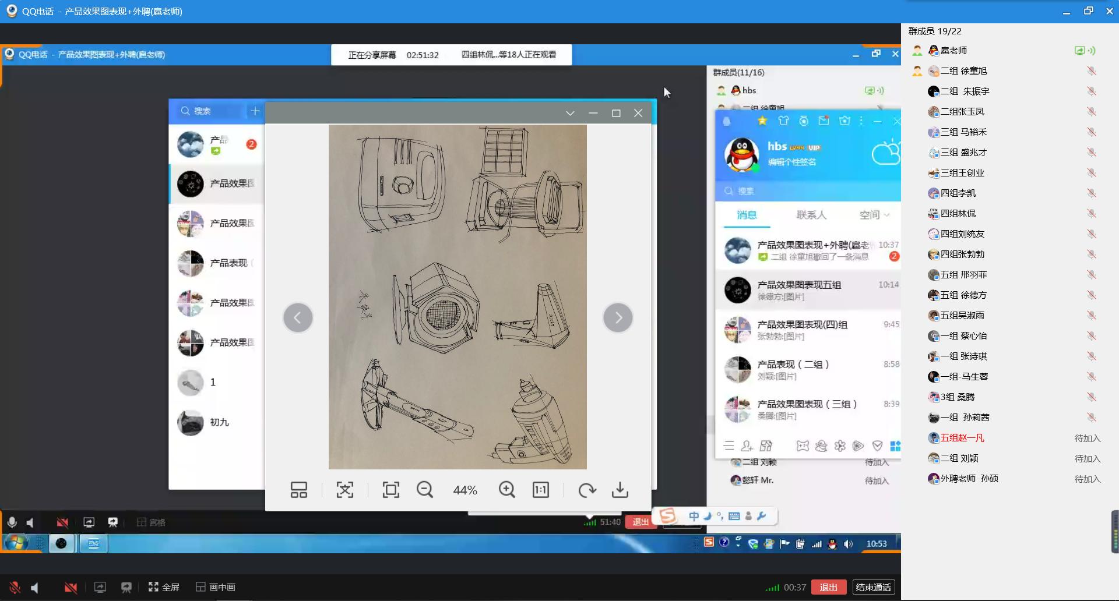The height and width of the screenshot is (601, 1119).
Task: Zoom in on the sketch image
Action: tap(506, 490)
